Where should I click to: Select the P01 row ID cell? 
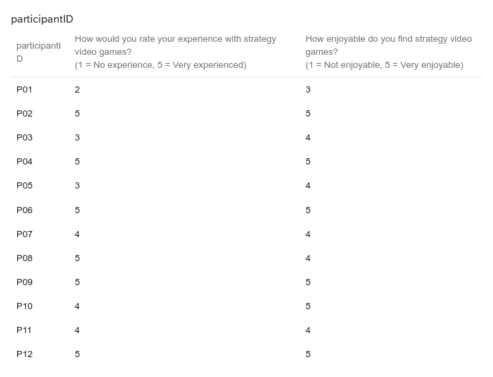pyautogui.click(x=25, y=90)
